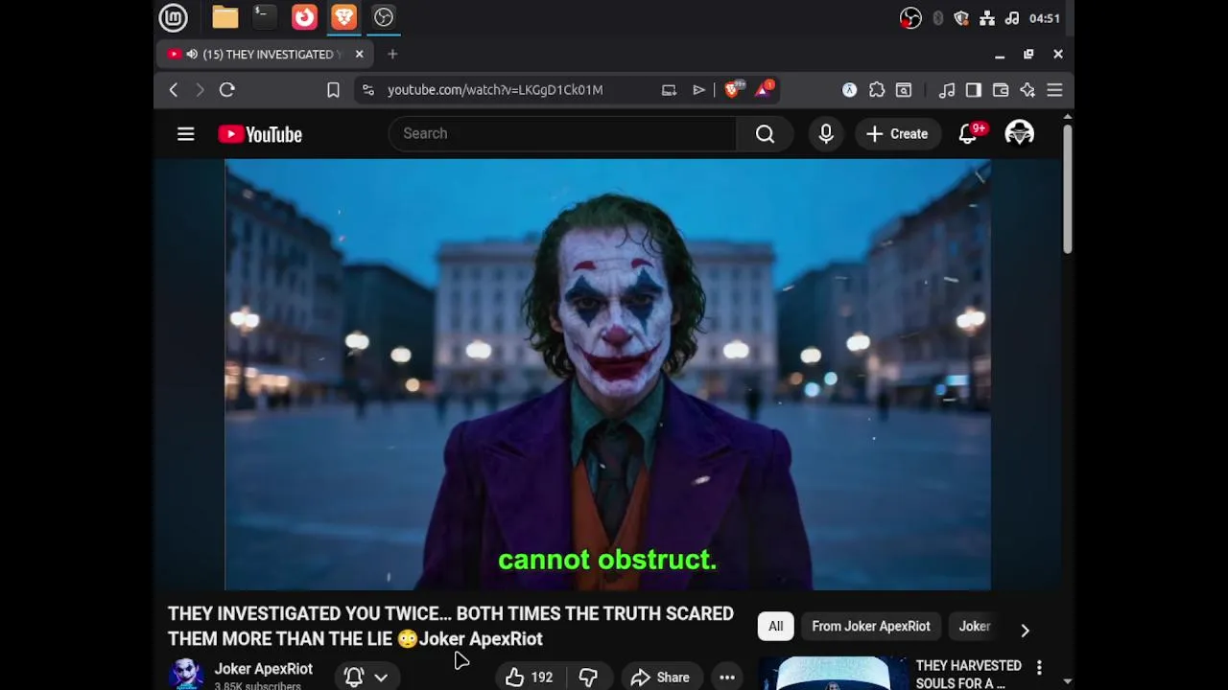Click the Joker video player to pause
1228x690 pixels.
[x=607, y=374]
